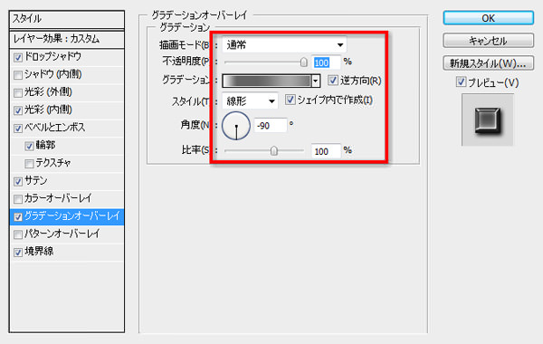Image resolution: width=543 pixels, height=344 pixels.
Task: Click the 角度 angle dial
Action: pos(236,126)
